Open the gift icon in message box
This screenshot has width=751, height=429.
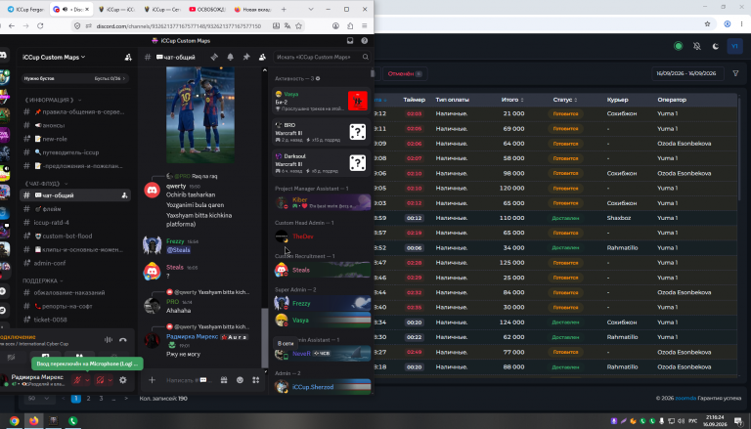point(224,380)
